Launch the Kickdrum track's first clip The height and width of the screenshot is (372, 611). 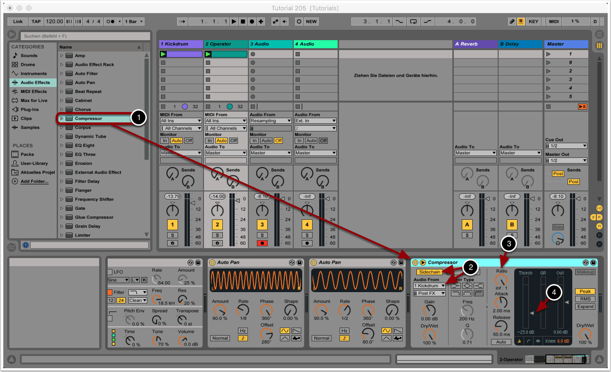pos(163,54)
